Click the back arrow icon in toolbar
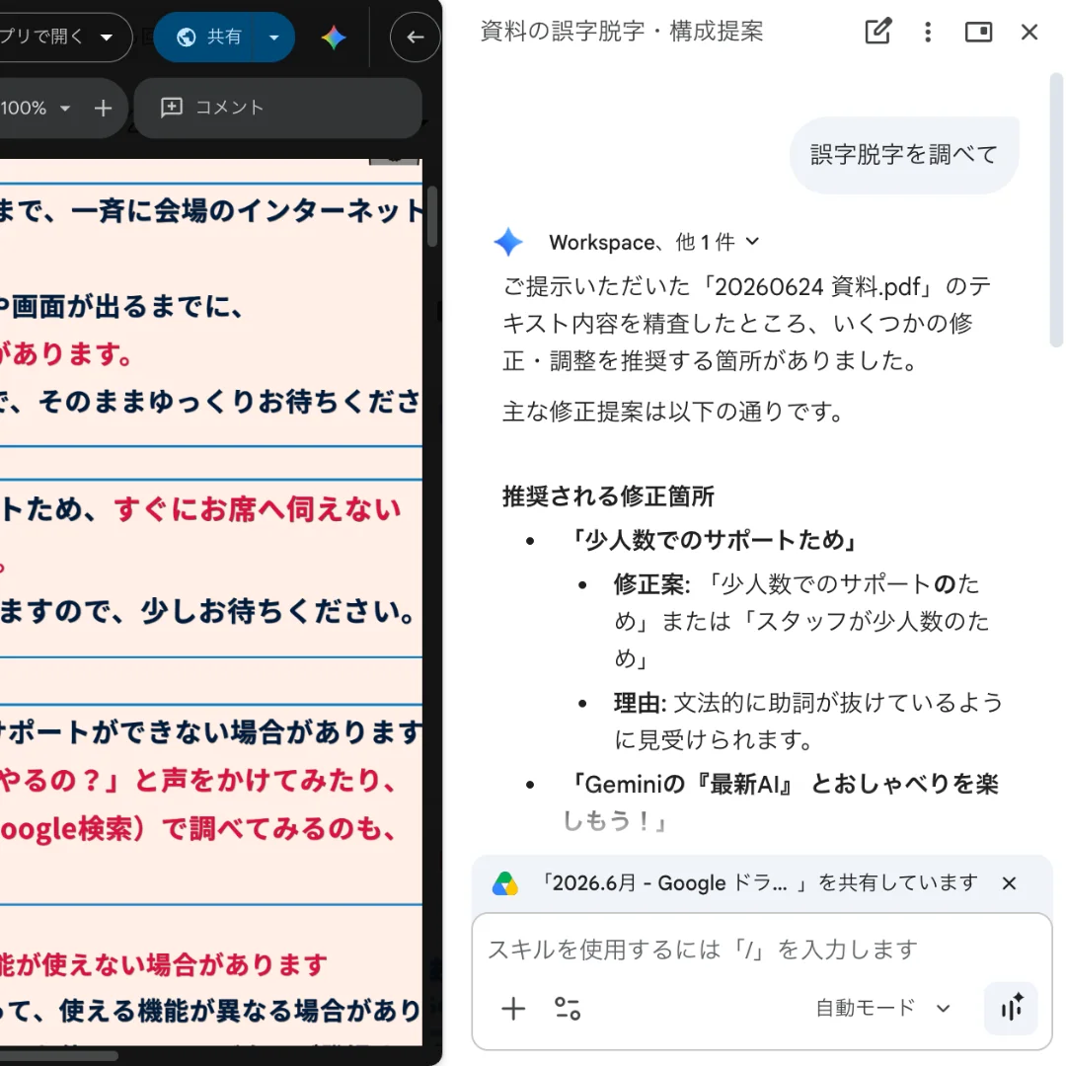This screenshot has width=1066, height=1066. click(415, 37)
